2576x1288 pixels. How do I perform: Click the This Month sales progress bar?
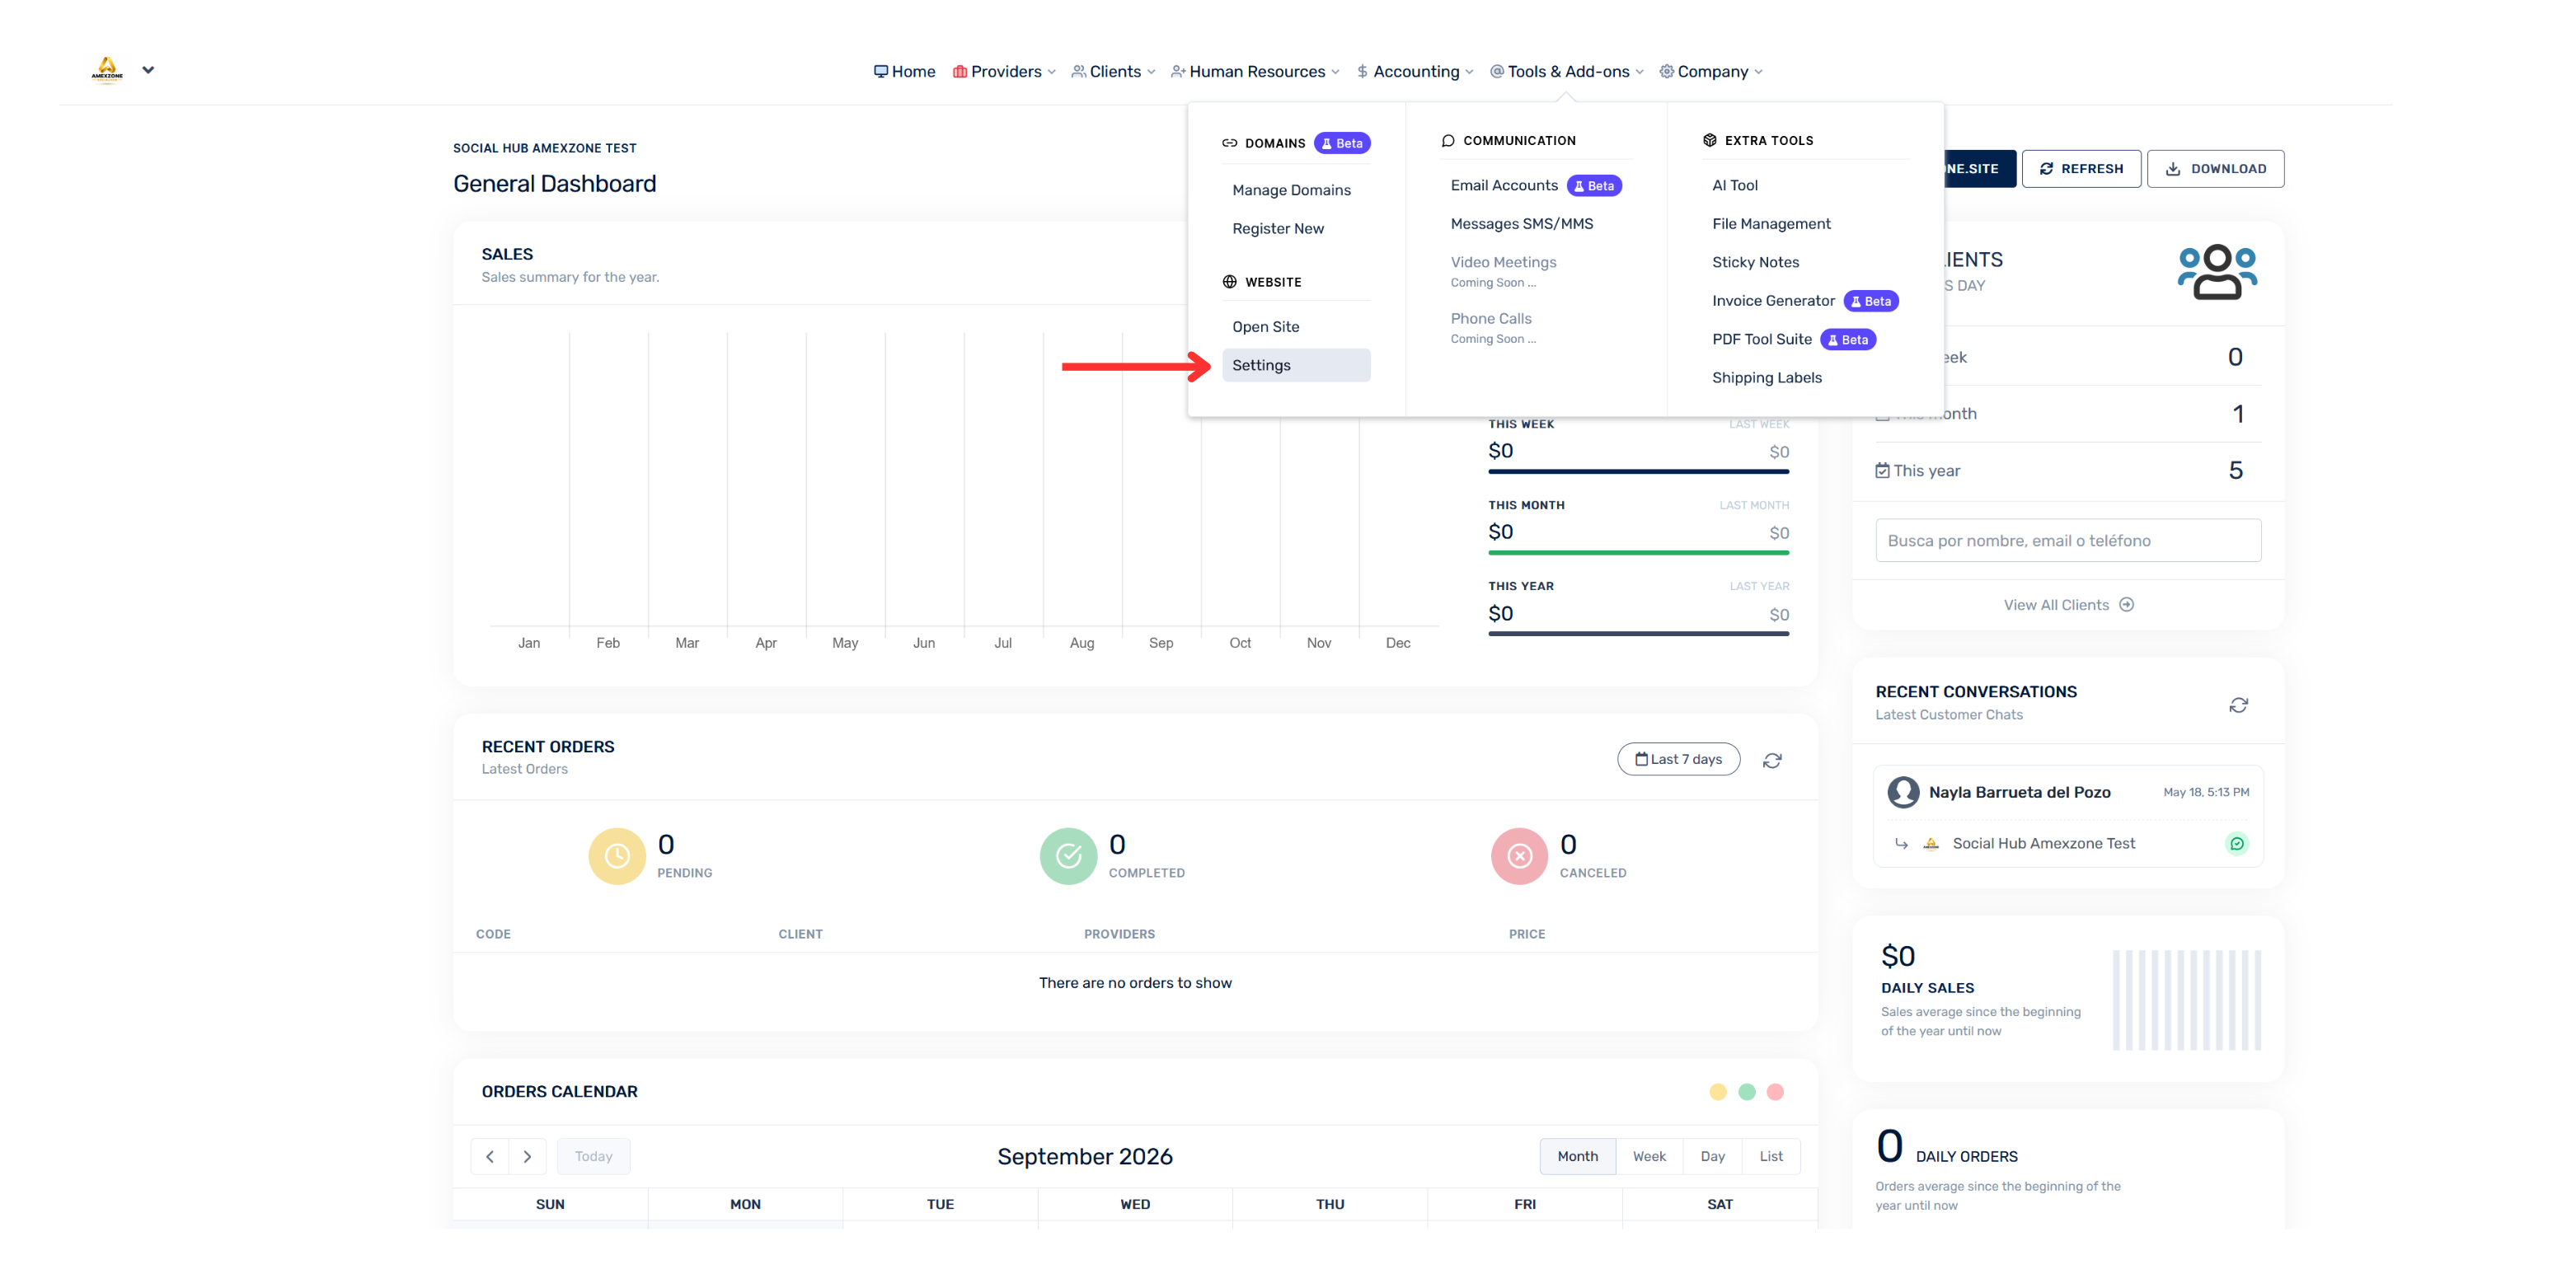tap(1638, 552)
